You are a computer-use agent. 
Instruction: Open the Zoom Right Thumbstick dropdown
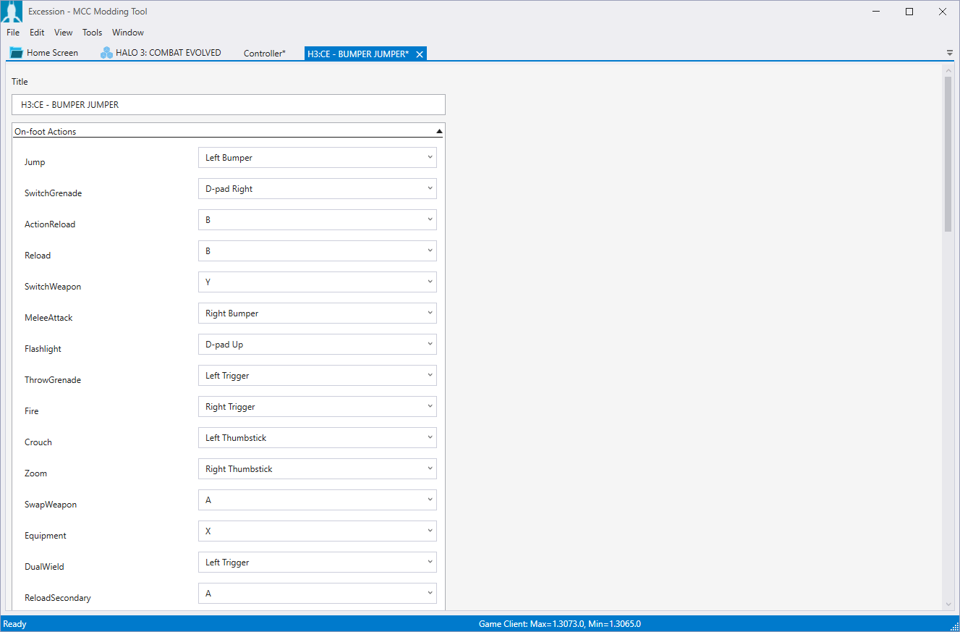point(317,469)
